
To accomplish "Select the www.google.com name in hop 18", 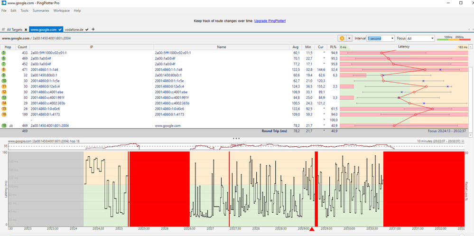I will pos(167,125).
